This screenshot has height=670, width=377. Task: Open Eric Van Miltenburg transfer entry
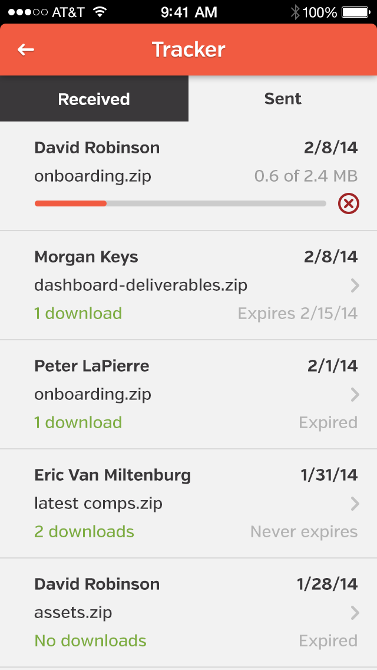(x=113, y=475)
